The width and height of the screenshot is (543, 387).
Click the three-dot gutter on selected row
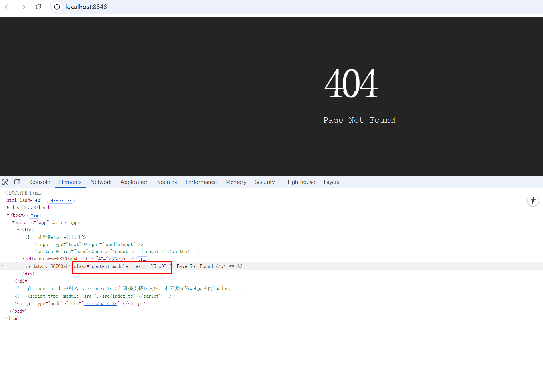[x=2, y=266]
